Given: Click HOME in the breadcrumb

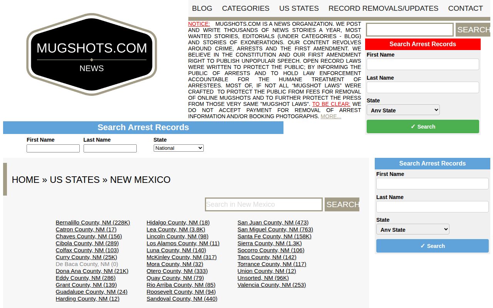Looking at the screenshot, I should 25,180.
